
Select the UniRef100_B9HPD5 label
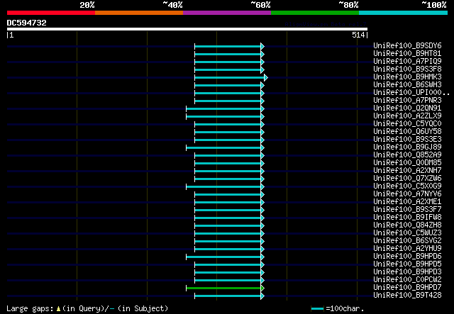407,264
